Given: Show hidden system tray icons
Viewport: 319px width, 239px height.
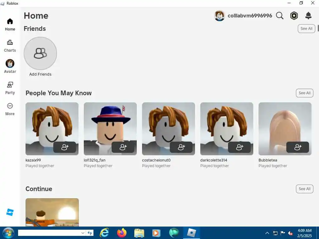Looking at the screenshot, I should click(x=267, y=233).
